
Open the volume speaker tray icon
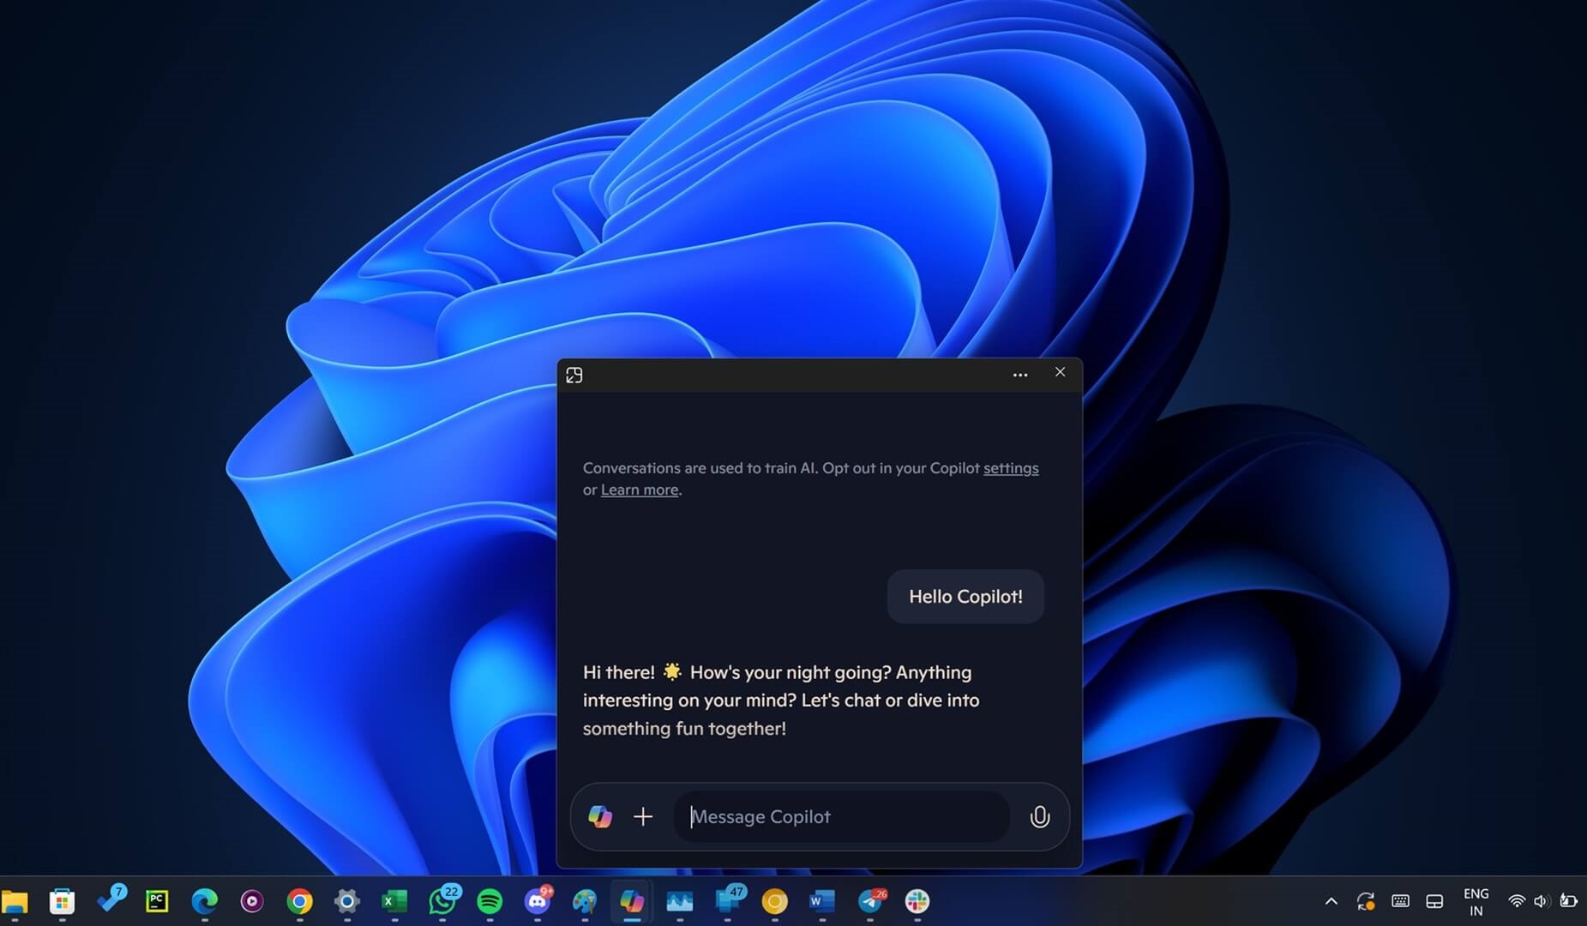(x=1541, y=901)
